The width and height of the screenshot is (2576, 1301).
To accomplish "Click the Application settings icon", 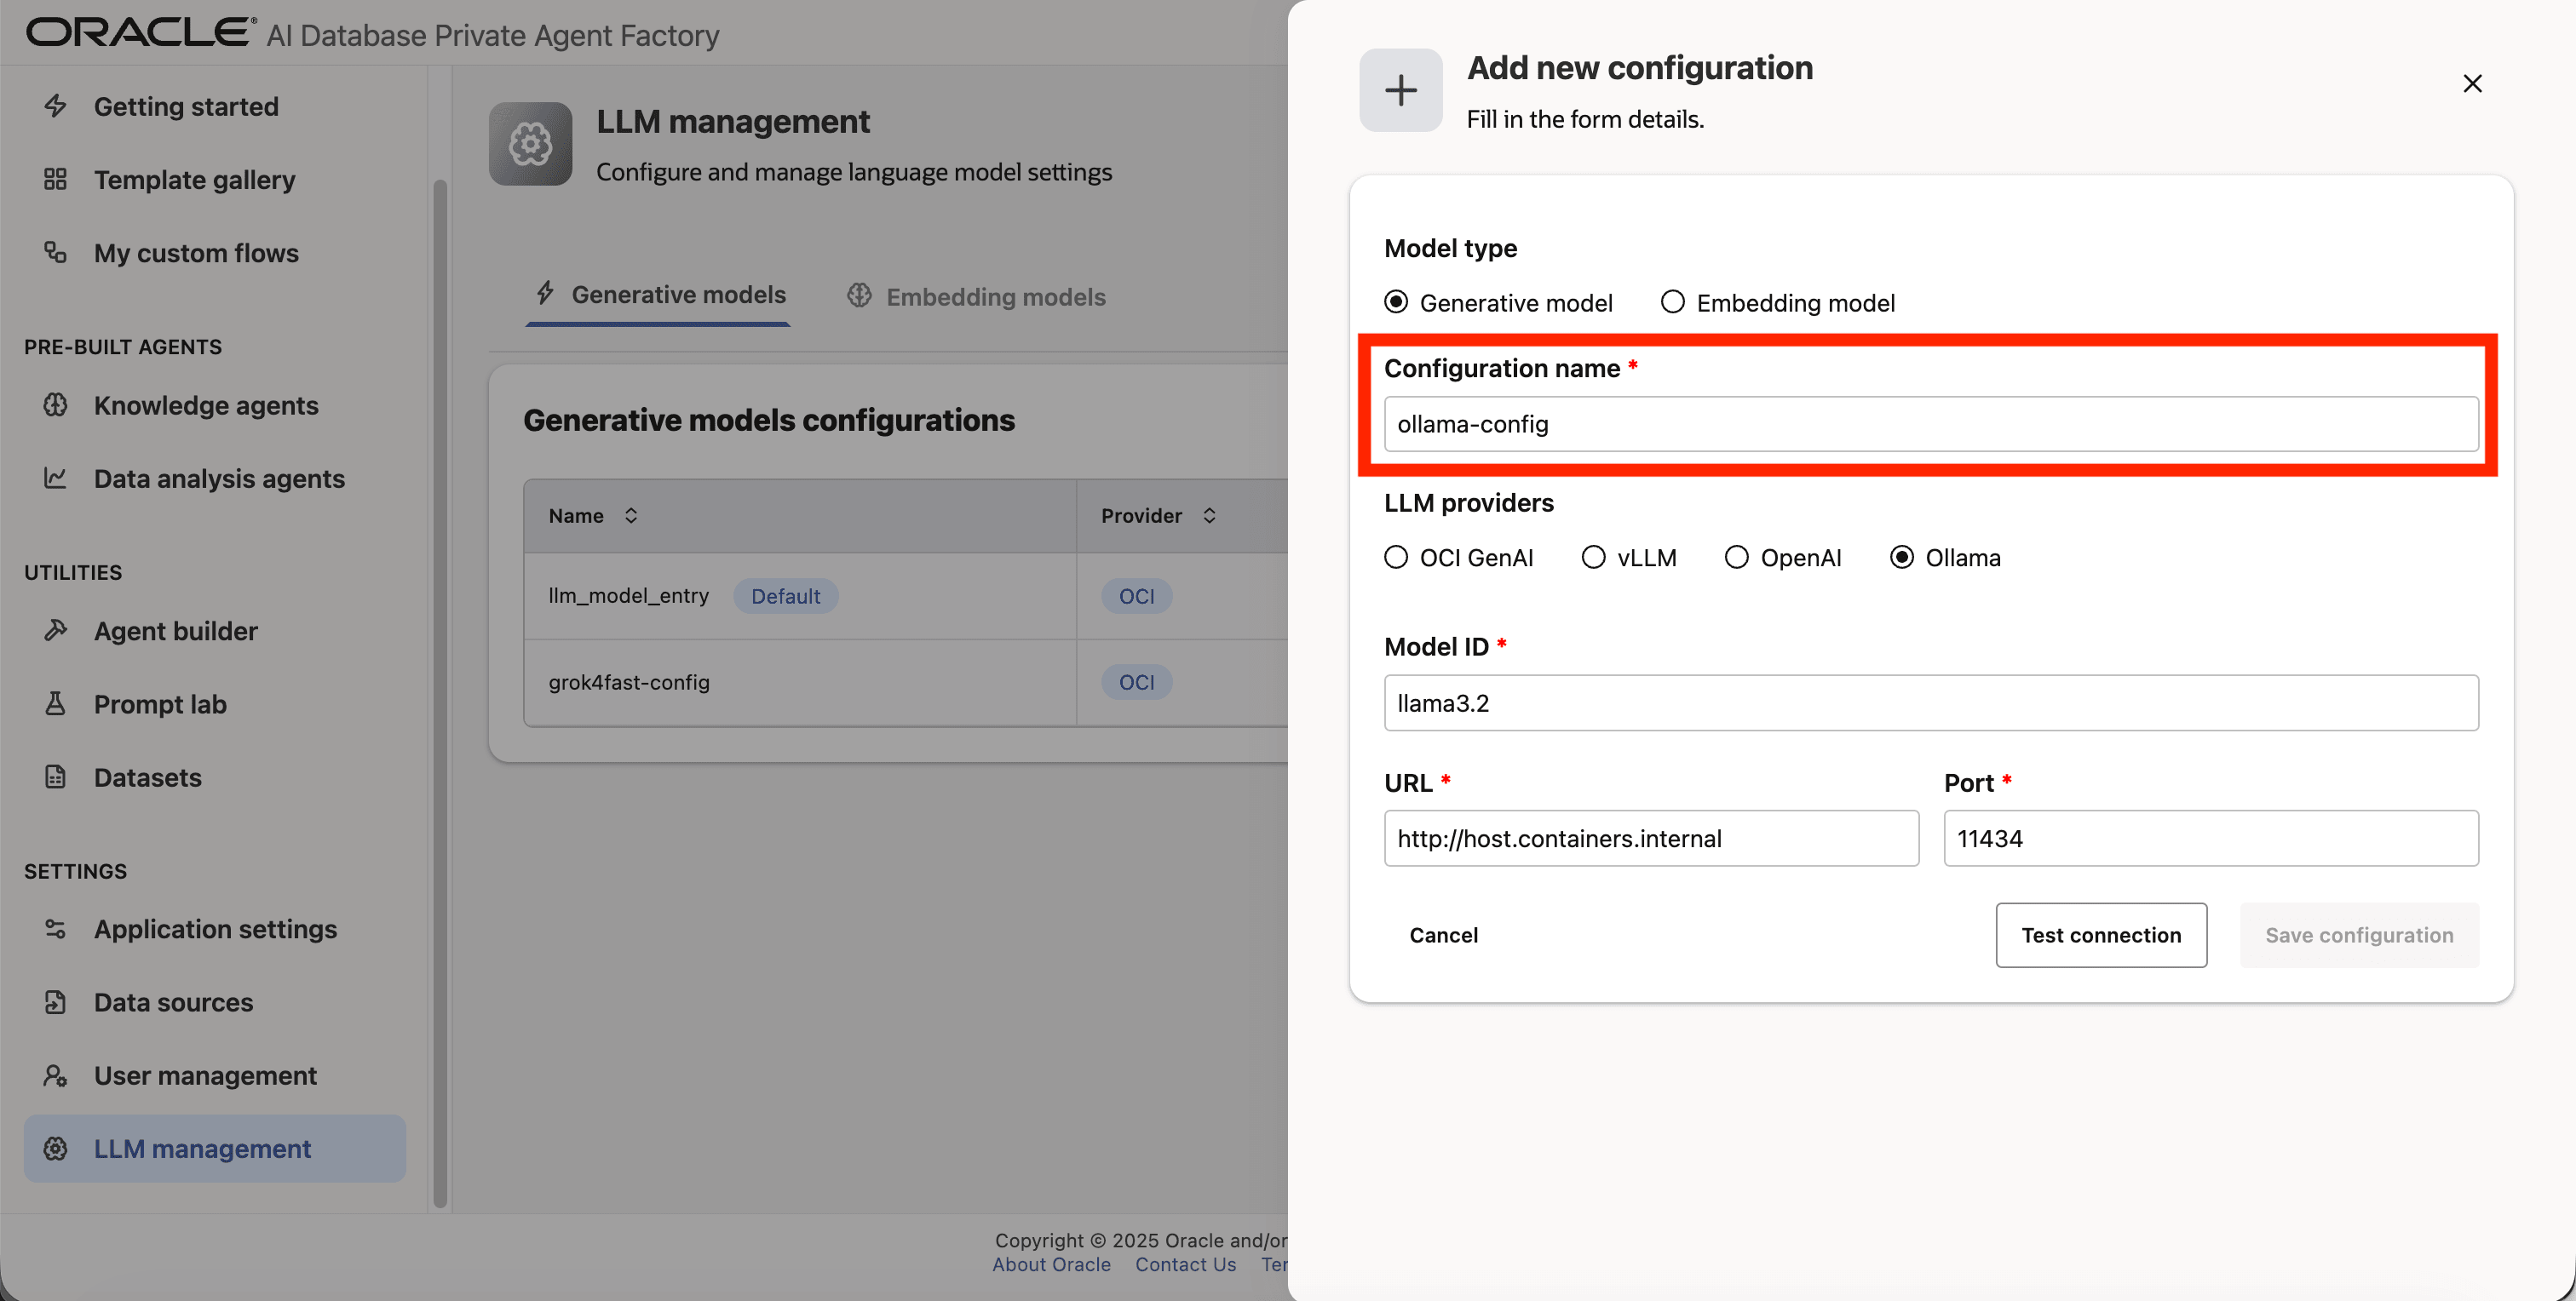I will coord(55,929).
